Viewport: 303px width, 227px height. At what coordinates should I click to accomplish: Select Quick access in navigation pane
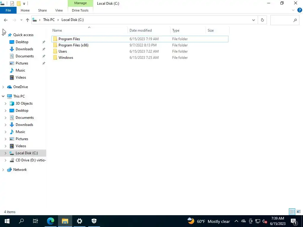pyautogui.click(x=23, y=35)
